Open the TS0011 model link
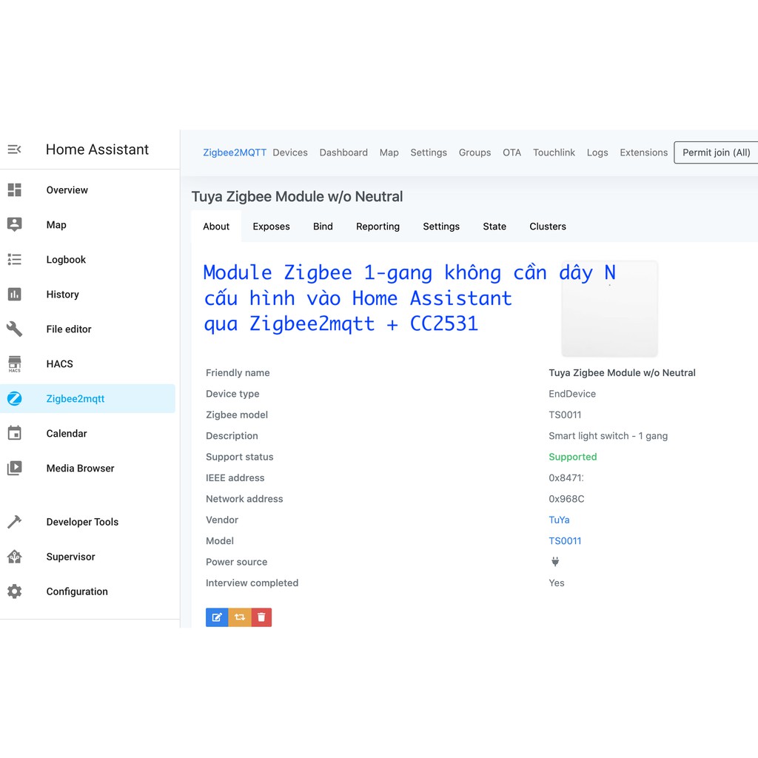The width and height of the screenshot is (758, 758). pos(565,541)
